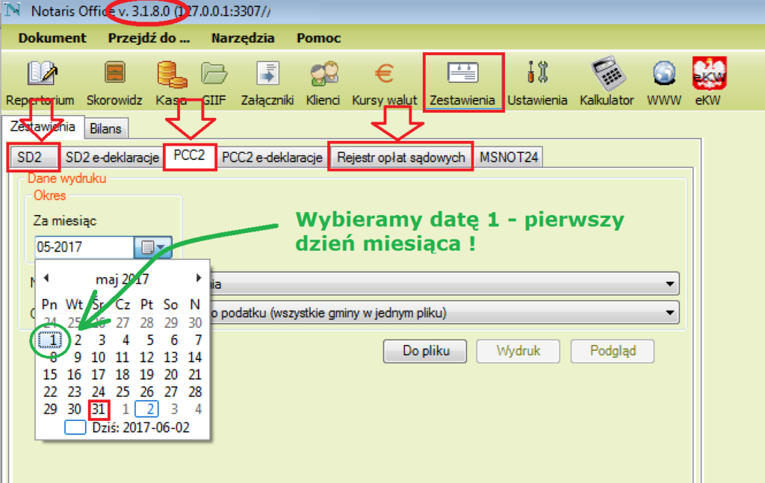Open the WWW globe icon

pyautogui.click(x=664, y=83)
